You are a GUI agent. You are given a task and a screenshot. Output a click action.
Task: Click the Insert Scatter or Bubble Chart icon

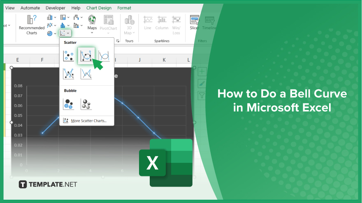63,33
